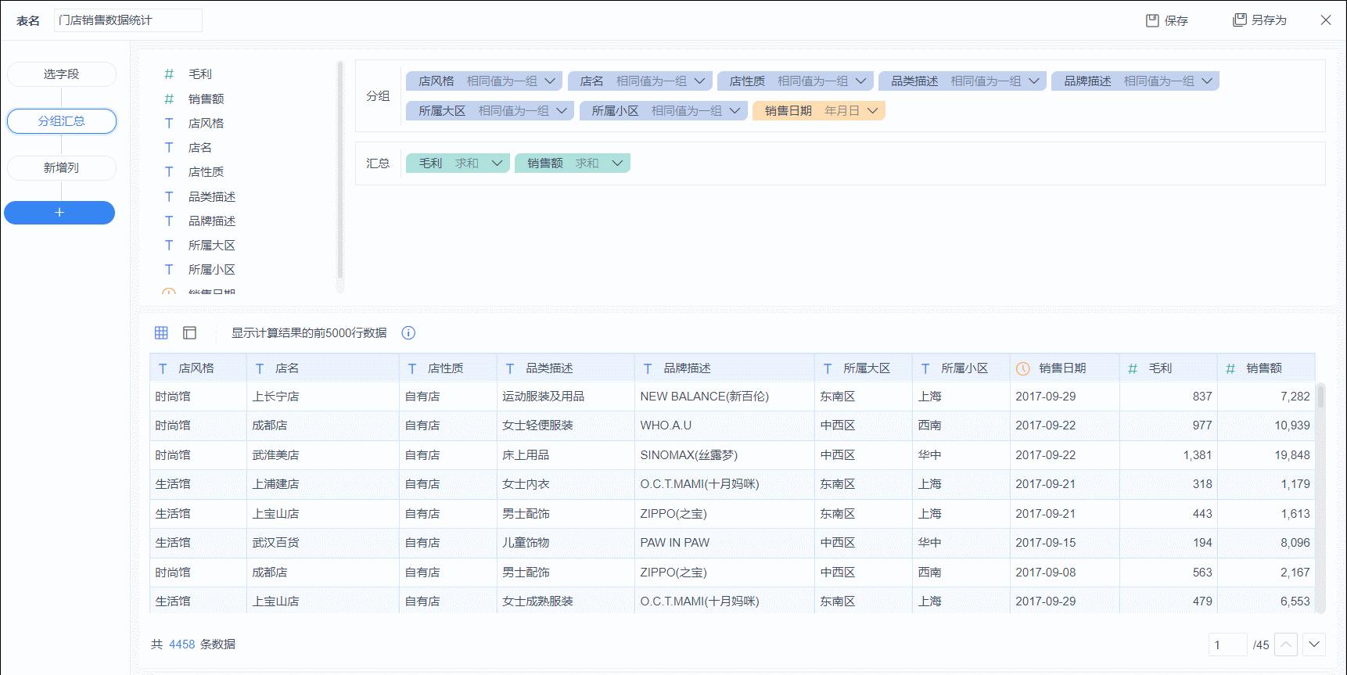Switch to grid data preview icon
The width and height of the screenshot is (1347, 675).
click(161, 332)
